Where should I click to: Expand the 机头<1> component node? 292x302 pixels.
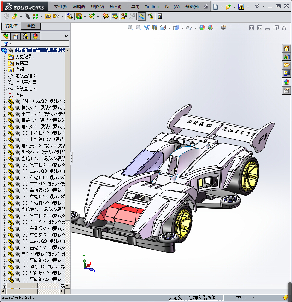[4, 108]
